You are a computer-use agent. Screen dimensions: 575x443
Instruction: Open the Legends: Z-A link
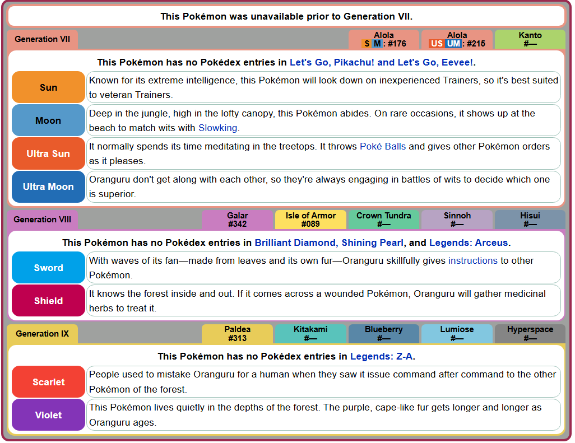click(382, 356)
